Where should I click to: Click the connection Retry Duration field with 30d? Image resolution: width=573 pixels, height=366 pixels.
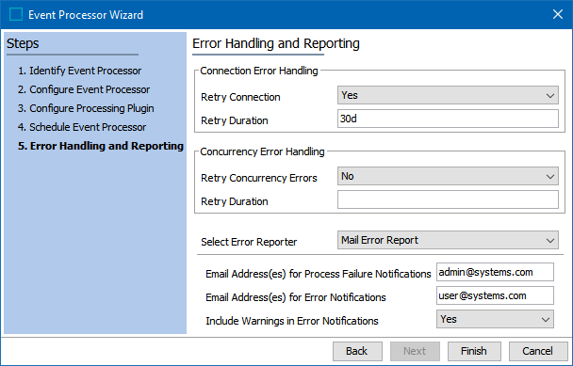(448, 119)
